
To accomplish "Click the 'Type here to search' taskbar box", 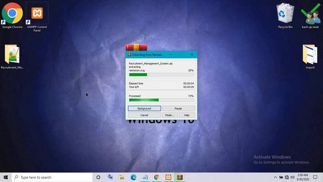I will point(52,177).
